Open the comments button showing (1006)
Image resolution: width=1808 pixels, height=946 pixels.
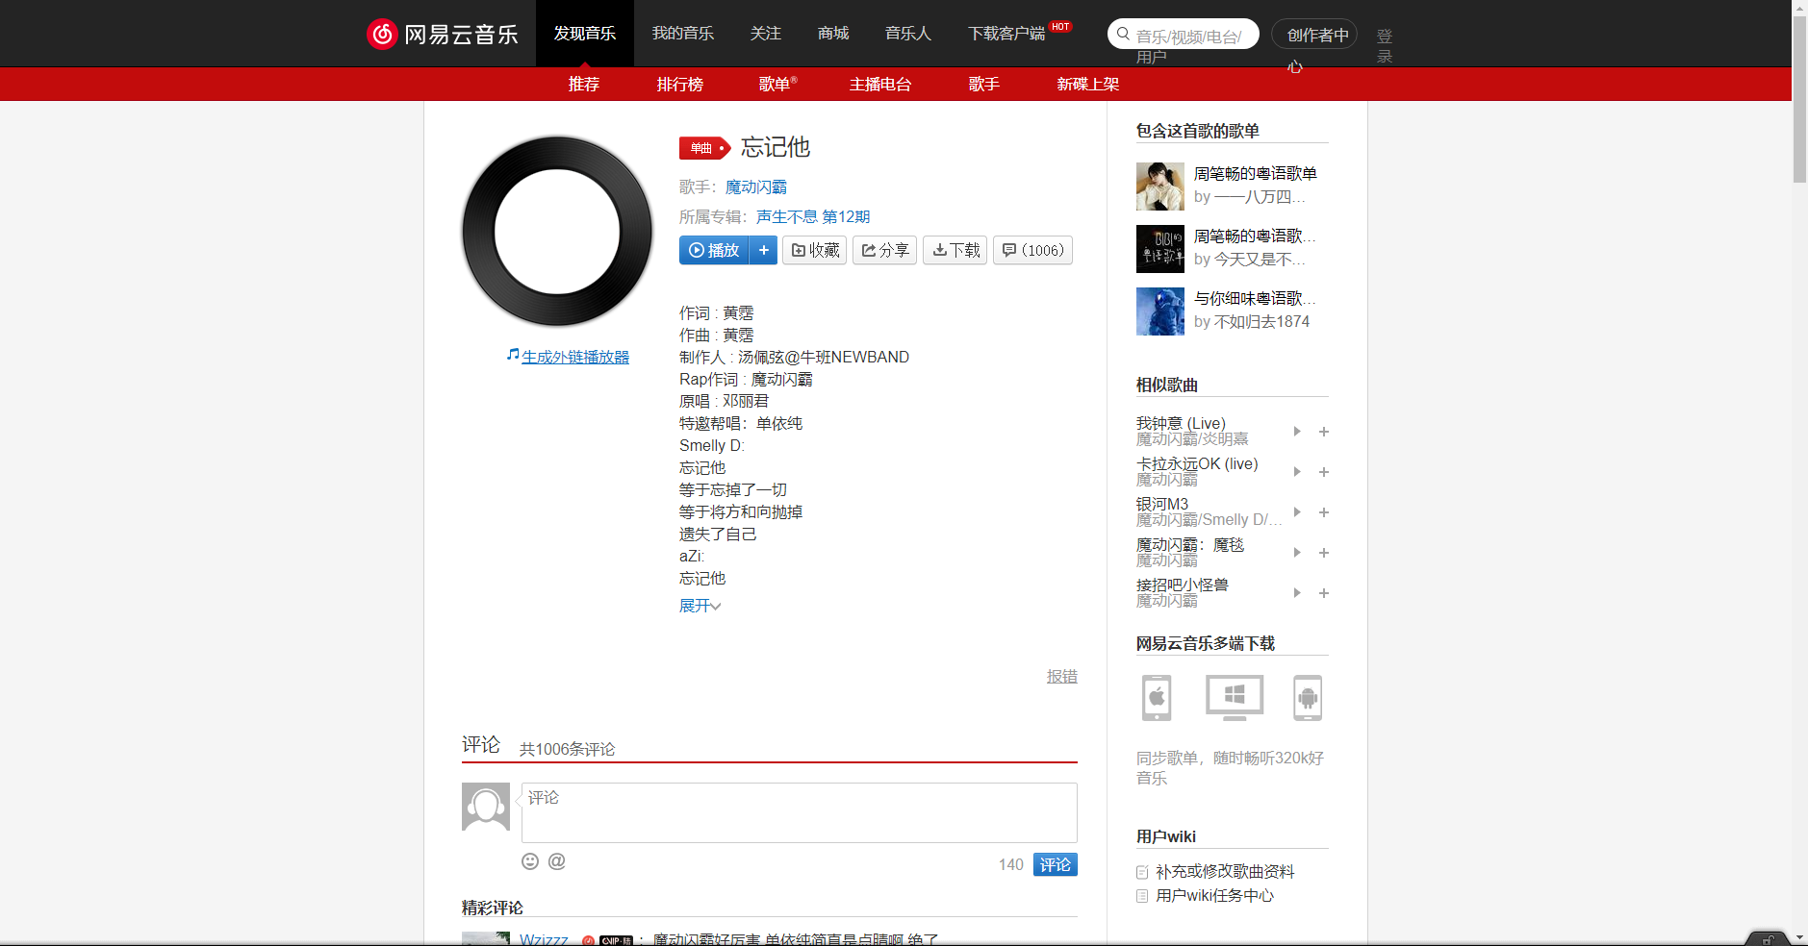pyautogui.click(x=1032, y=250)
